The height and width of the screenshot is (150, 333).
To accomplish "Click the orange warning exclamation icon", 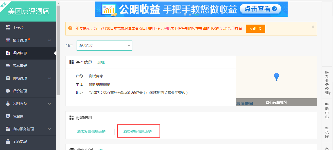I will (70, 28).
